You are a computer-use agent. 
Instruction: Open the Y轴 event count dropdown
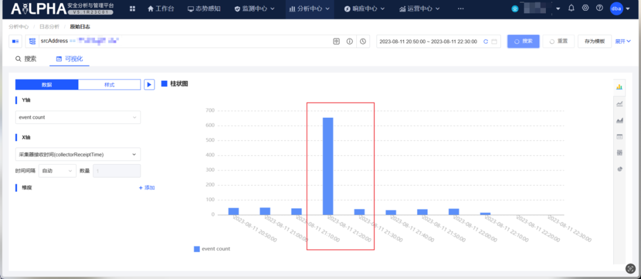coord(78,117)
